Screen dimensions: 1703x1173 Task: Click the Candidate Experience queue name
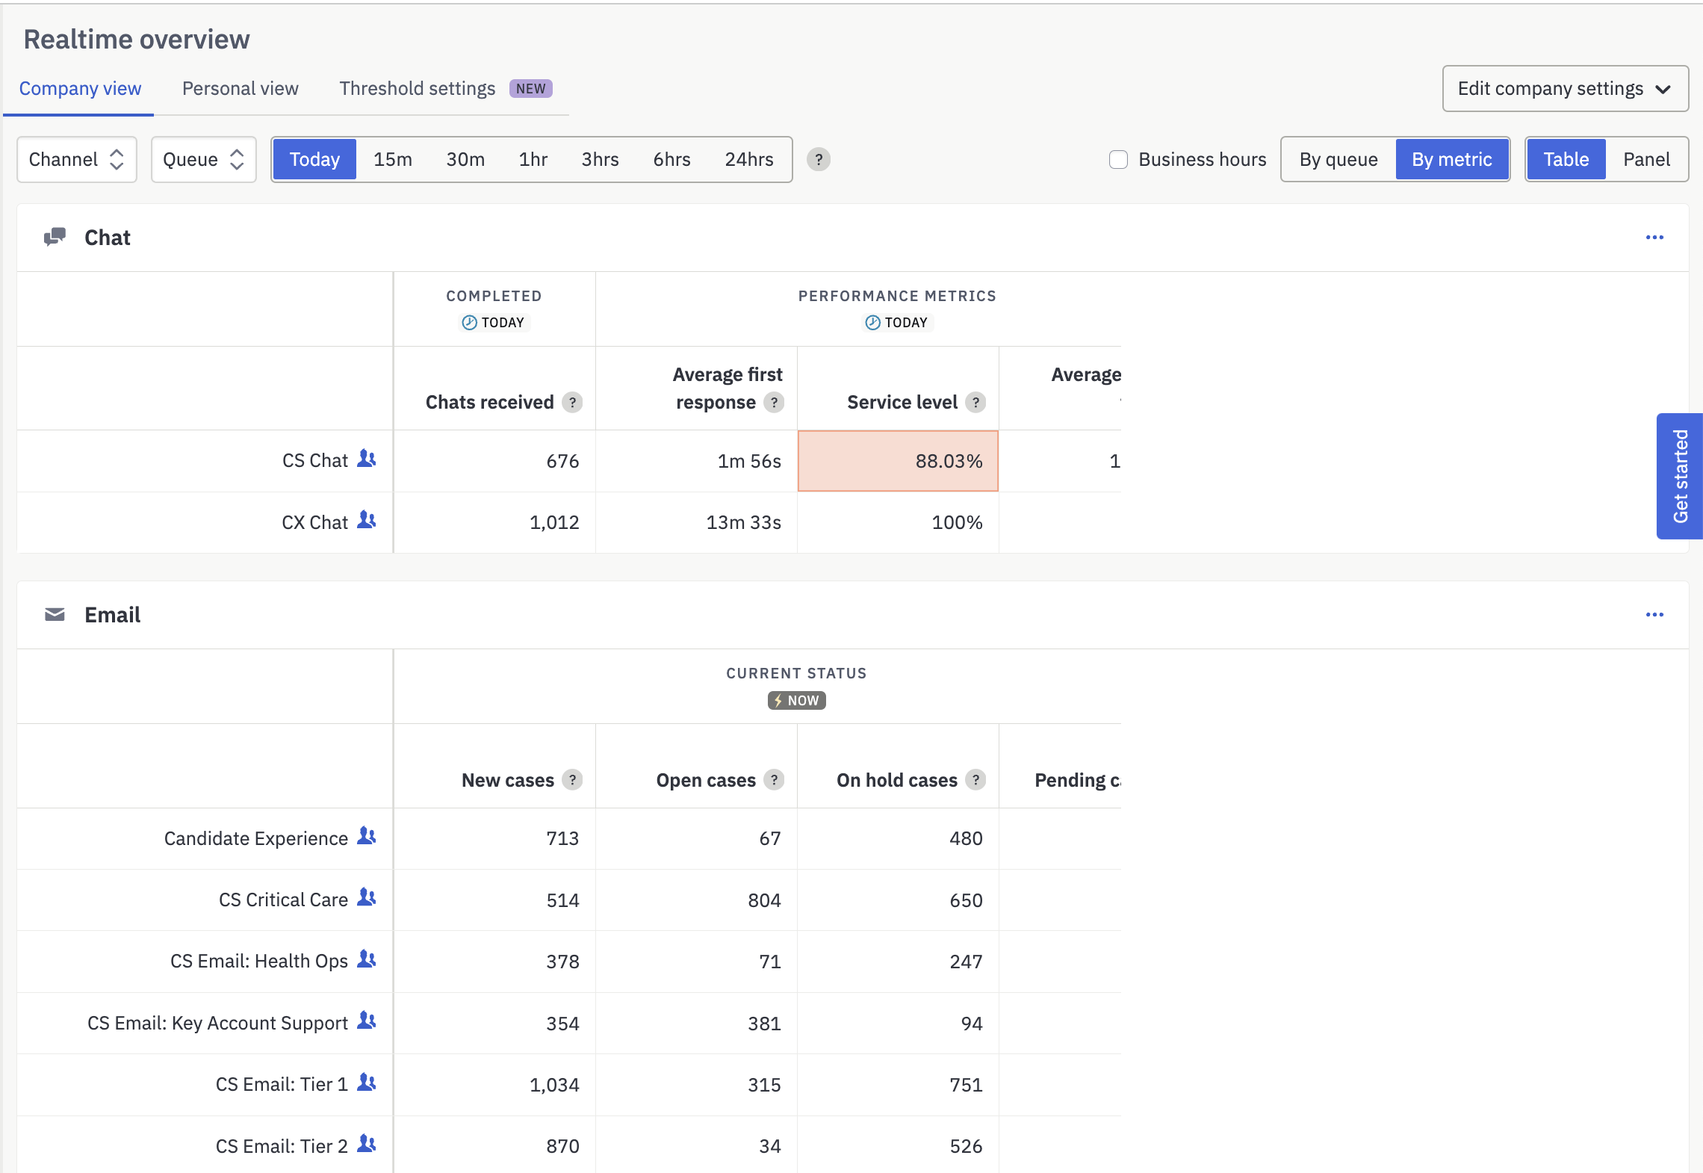[x=255, y=838]
